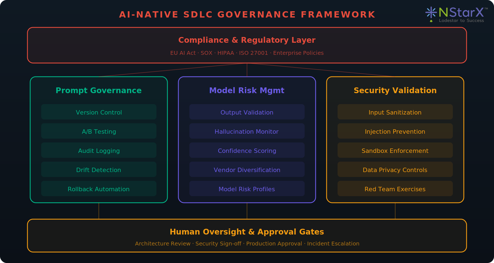Viewport: 494px width, 263px height.
Task: Click the Prompt Governance column header
Action: click(x=99, y=90)
